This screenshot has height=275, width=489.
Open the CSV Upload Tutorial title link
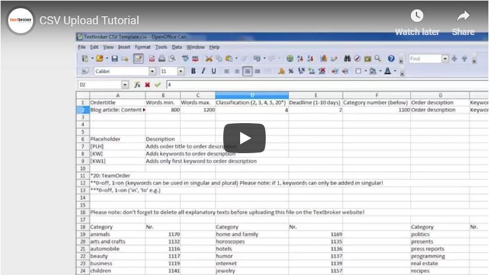coord(89,21)
